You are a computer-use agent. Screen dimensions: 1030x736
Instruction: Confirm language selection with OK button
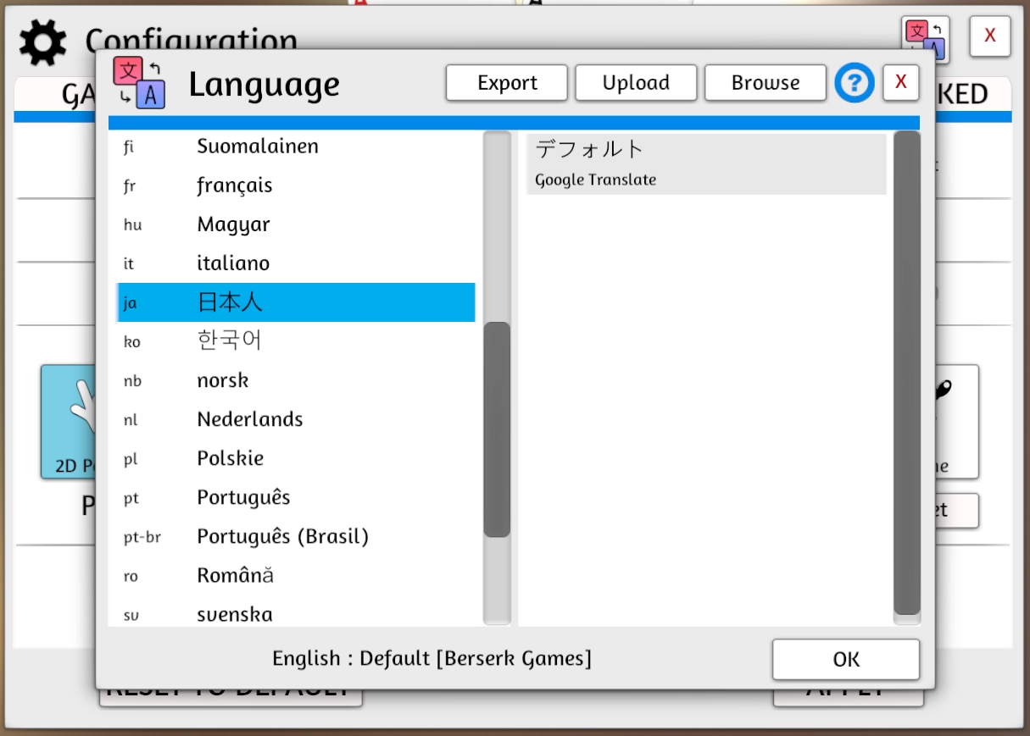point(845,659)
